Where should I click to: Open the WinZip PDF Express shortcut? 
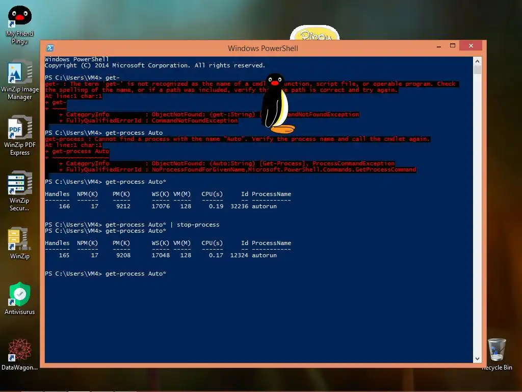[20, 136]
